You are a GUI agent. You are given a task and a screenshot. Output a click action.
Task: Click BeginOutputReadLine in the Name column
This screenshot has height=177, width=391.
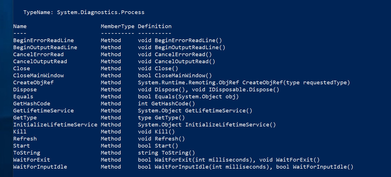coord(45,47)
